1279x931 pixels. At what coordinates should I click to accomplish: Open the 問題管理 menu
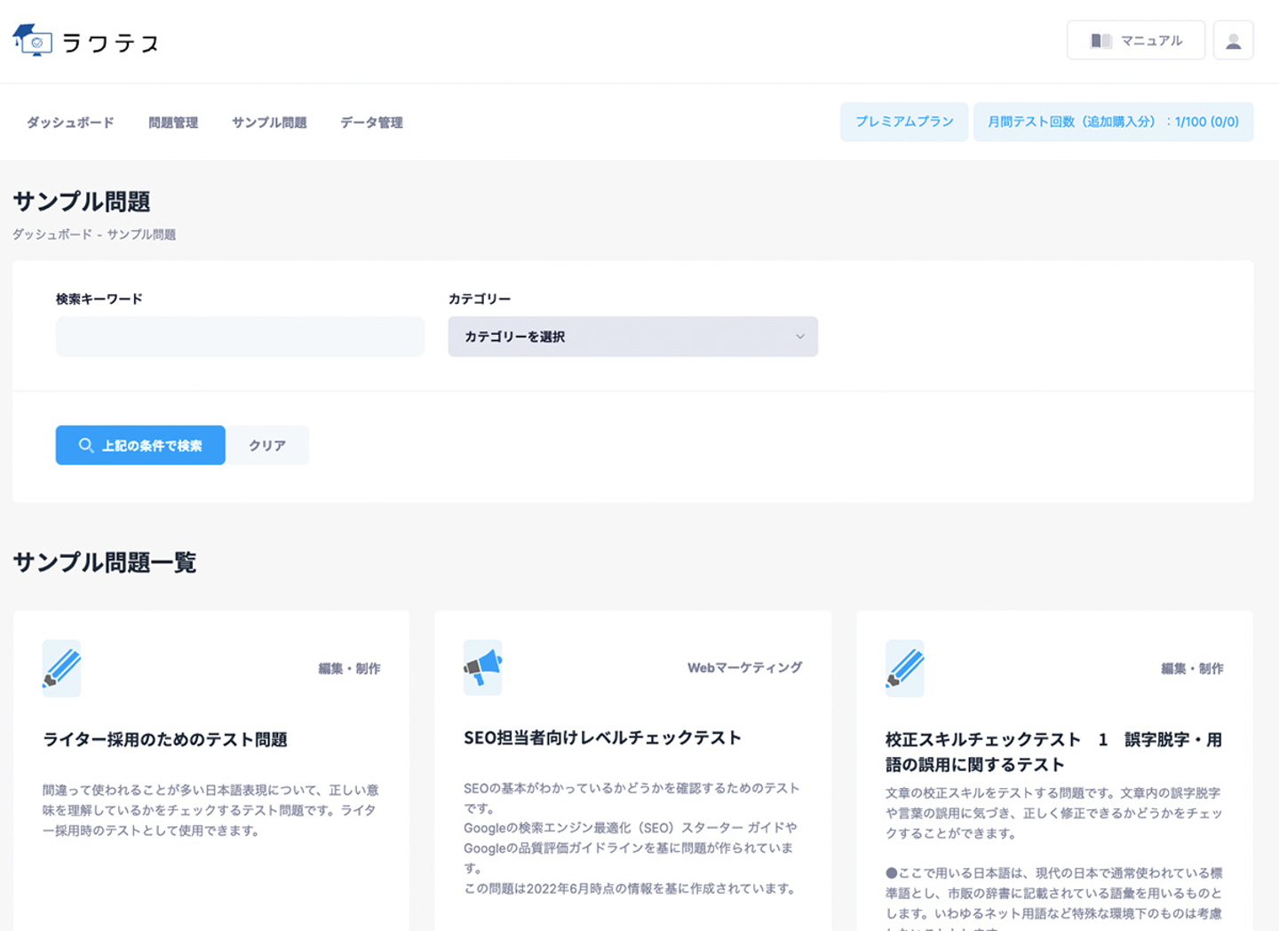(x=173, y=123)
